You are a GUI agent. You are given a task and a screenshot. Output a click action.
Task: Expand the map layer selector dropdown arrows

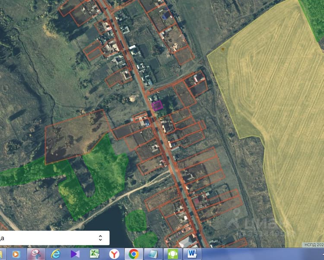coord(100,238)
